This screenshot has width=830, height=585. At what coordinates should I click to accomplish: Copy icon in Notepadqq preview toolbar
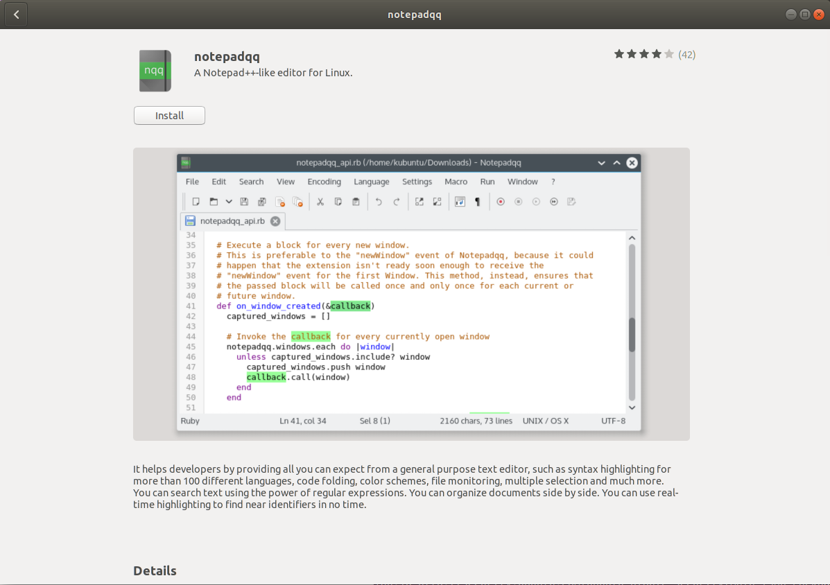pyautogui.click(x=338, y=202)
